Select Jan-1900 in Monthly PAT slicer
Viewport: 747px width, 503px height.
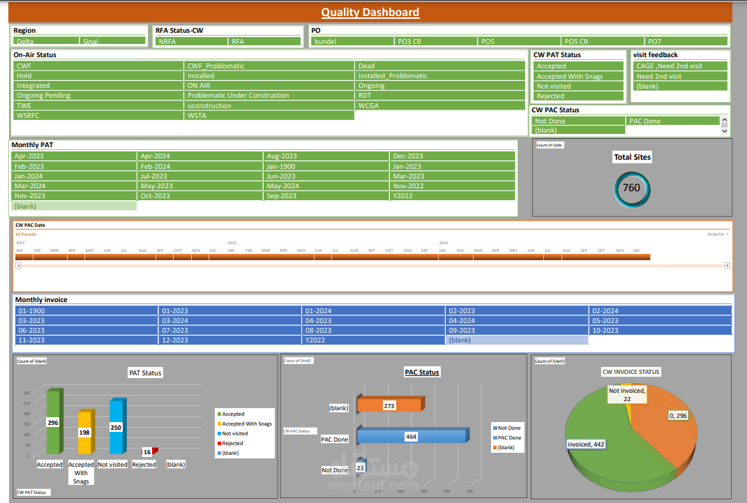(326, 166)
